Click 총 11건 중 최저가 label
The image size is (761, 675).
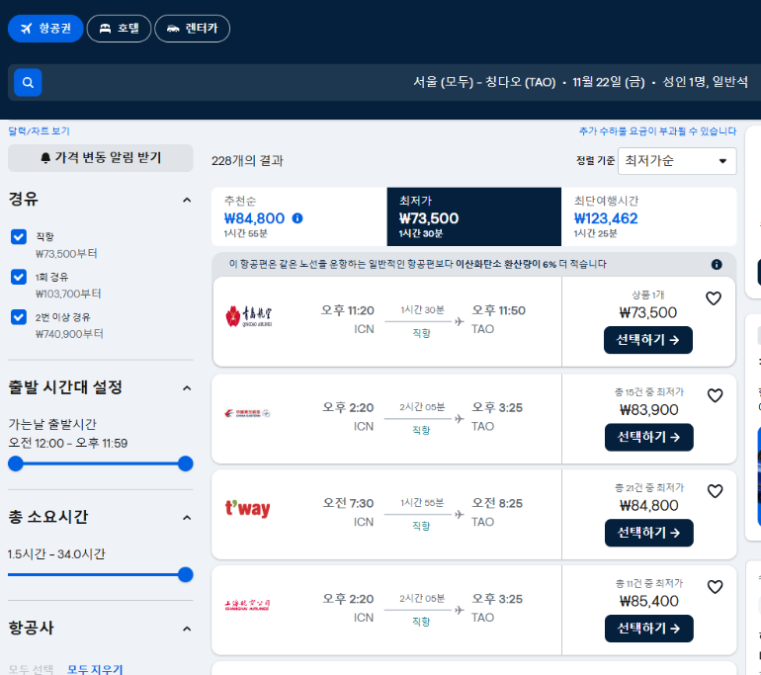point(649,583)
